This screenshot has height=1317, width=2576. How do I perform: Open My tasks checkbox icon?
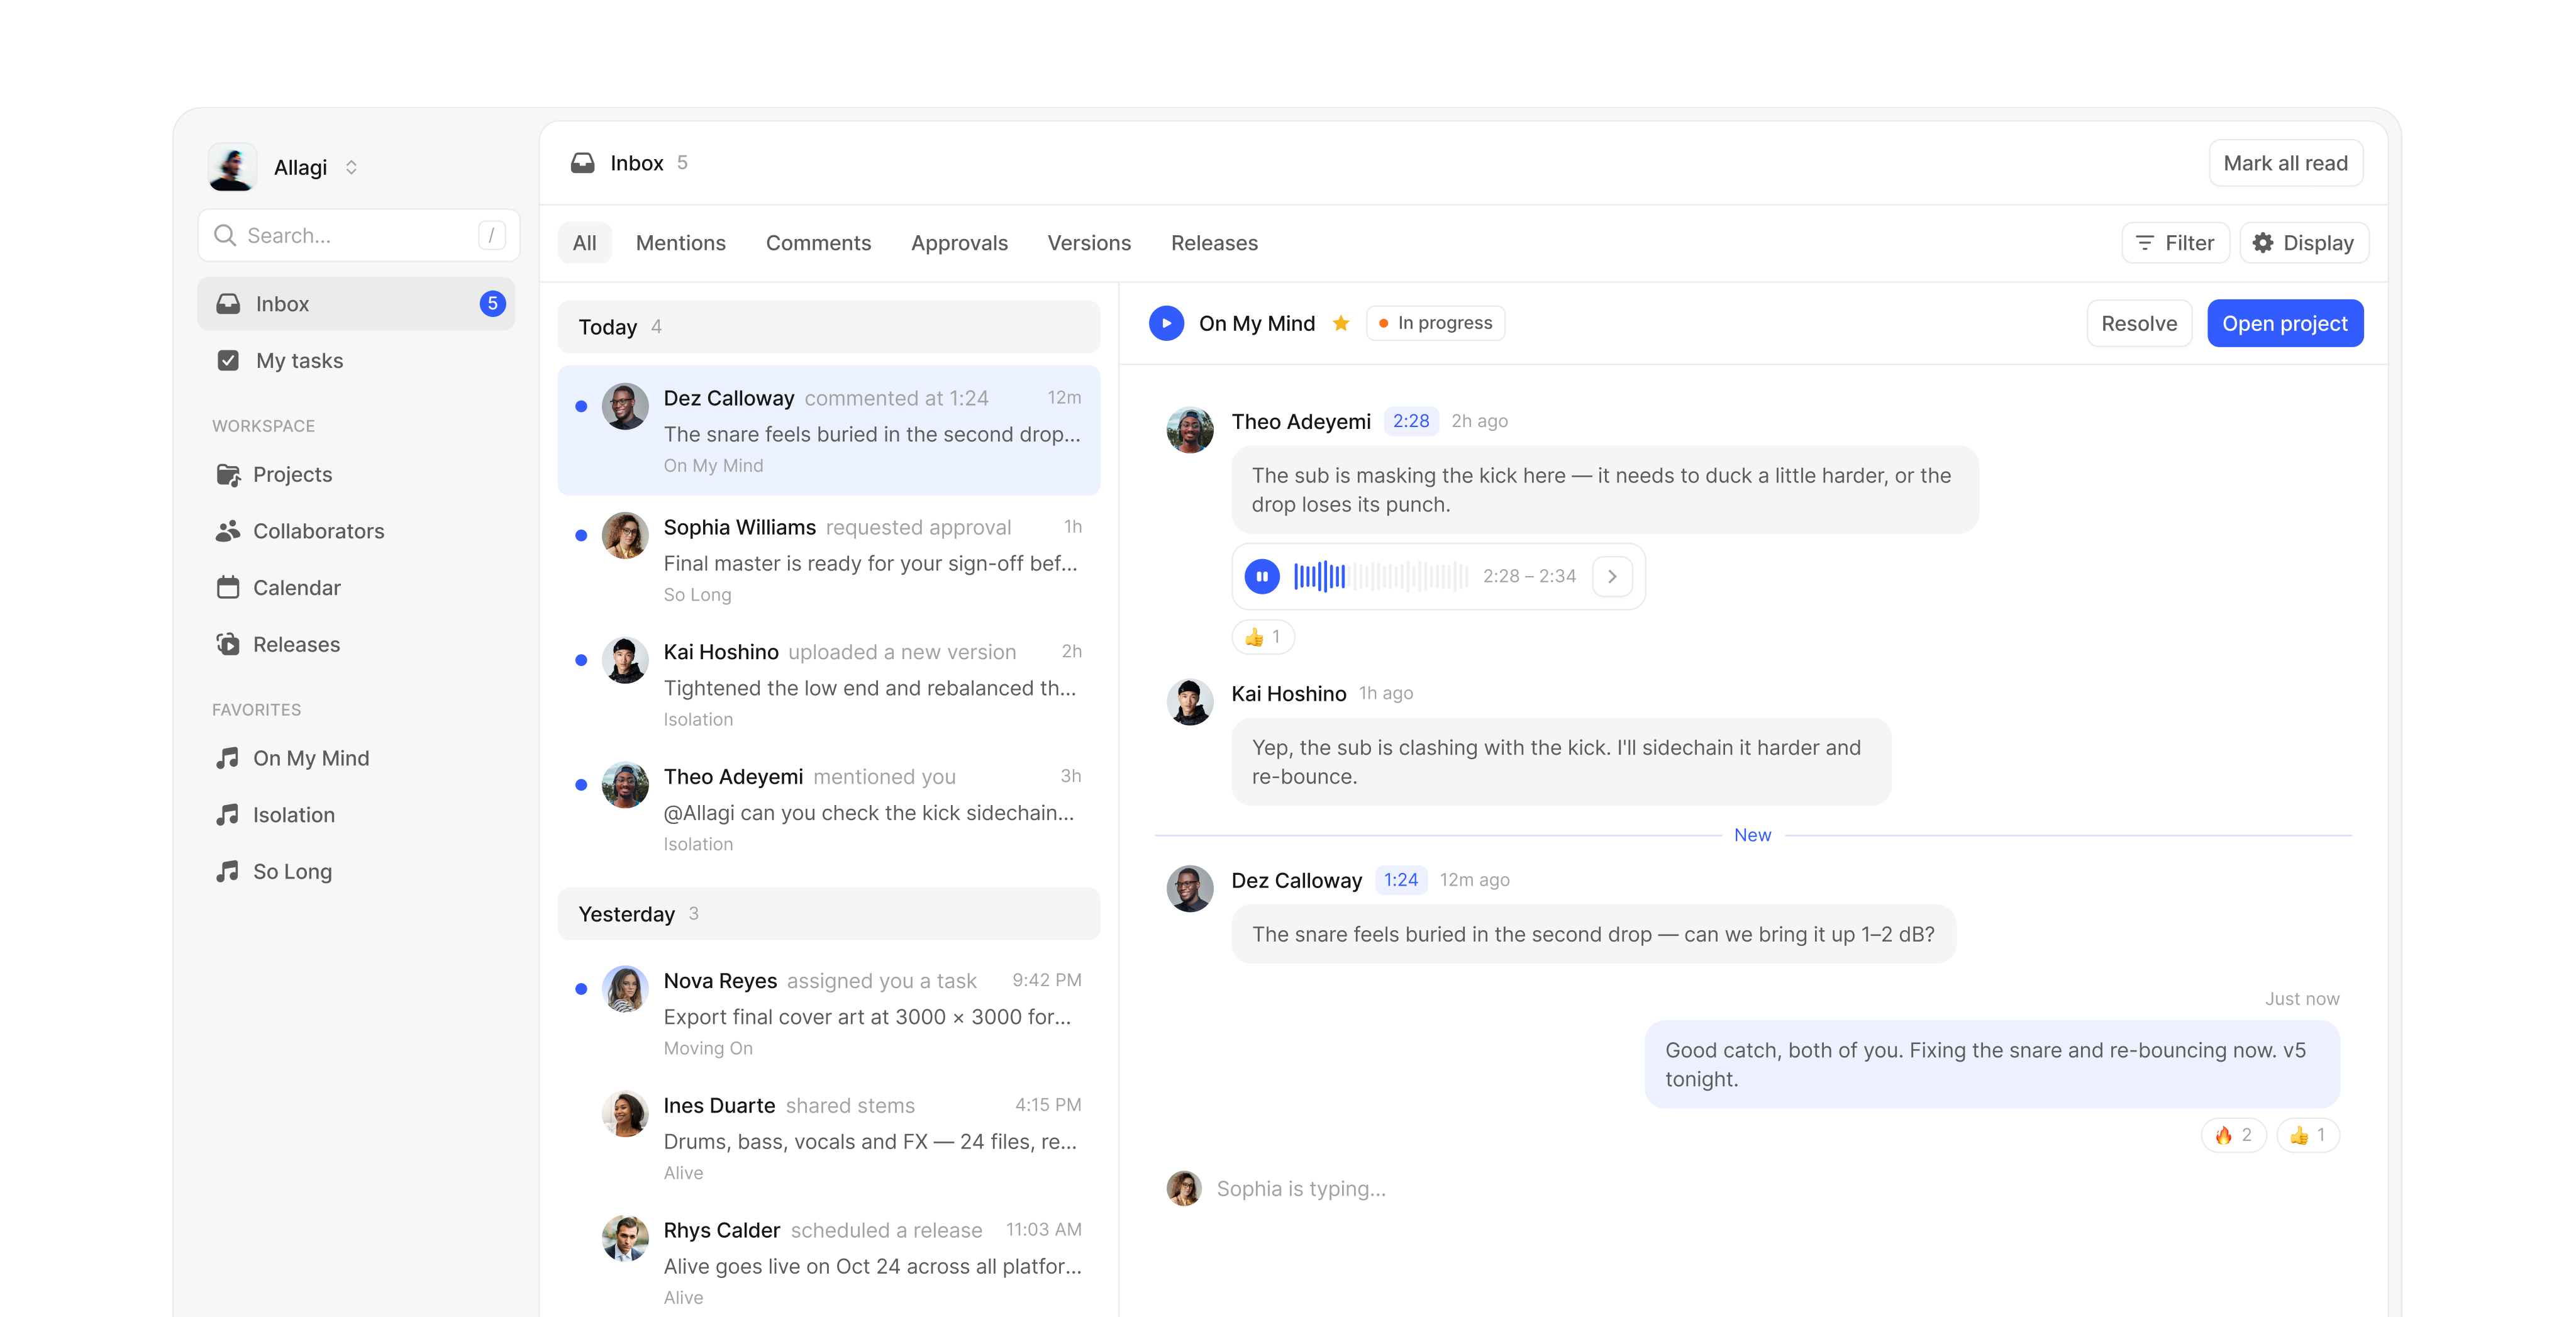pos(228,361)
